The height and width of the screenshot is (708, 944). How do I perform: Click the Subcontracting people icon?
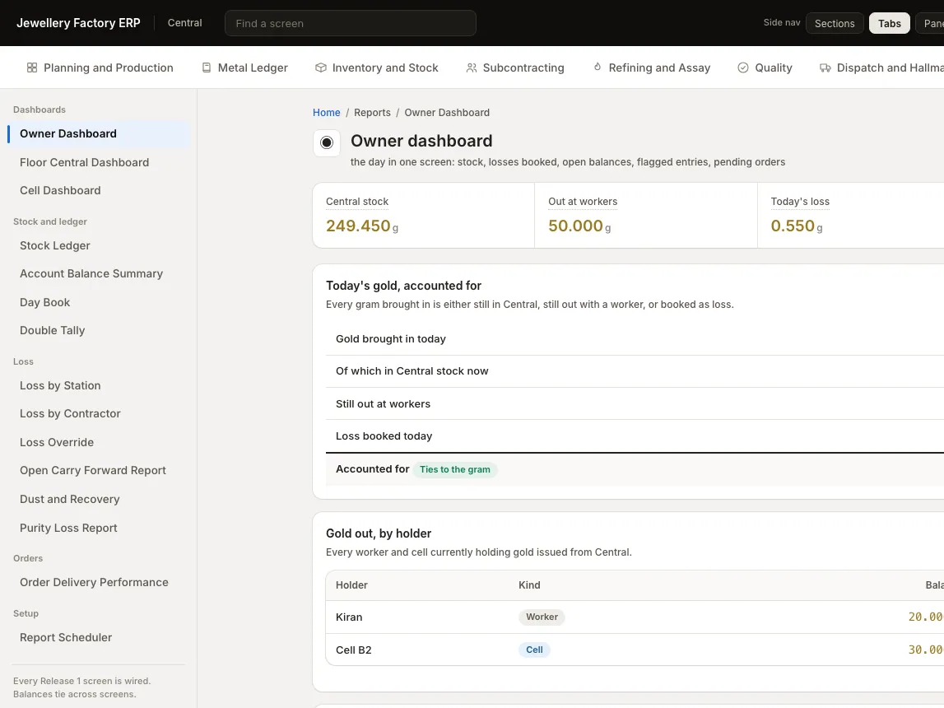472,68
